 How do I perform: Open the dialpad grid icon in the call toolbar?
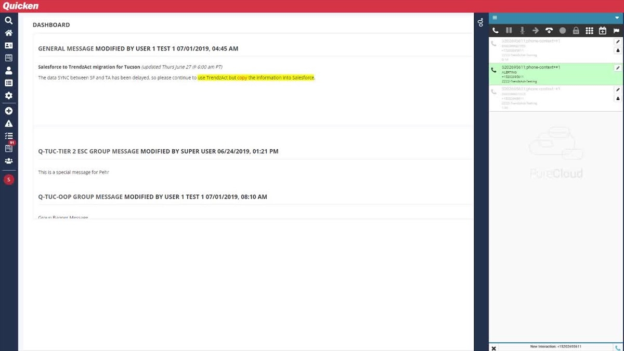click(589, 31)
